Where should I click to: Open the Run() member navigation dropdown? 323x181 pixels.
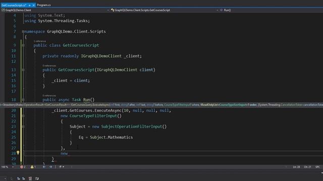pyautogui.click(x=271, y=10)
